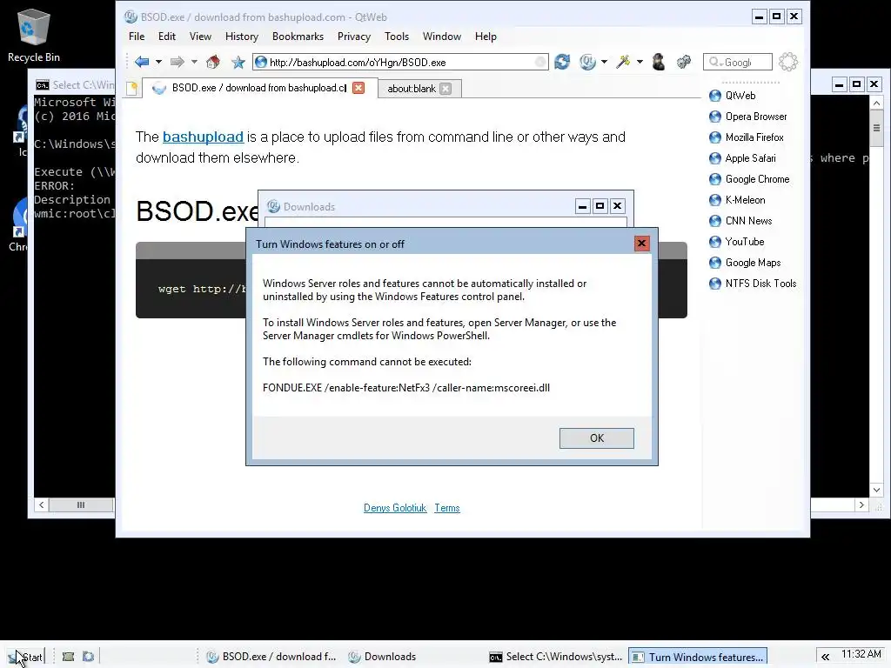This screenshot has width=891, height=668.
Task: Click the address bar with bashupload URL
Action: (400, 62)
